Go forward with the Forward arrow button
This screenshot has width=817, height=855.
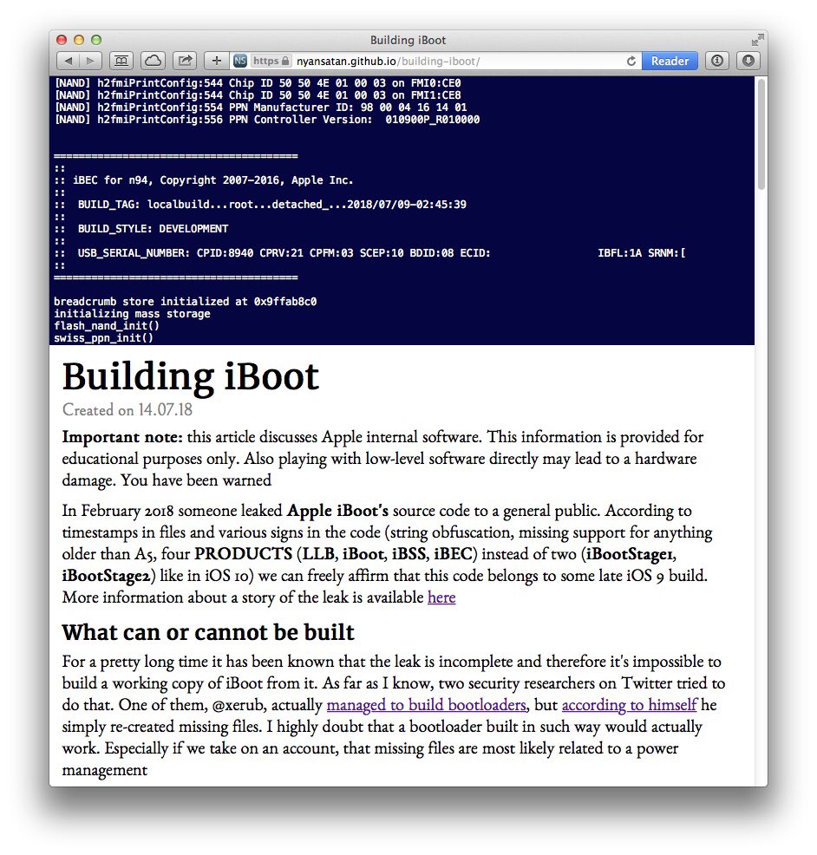tap(90, 61)
